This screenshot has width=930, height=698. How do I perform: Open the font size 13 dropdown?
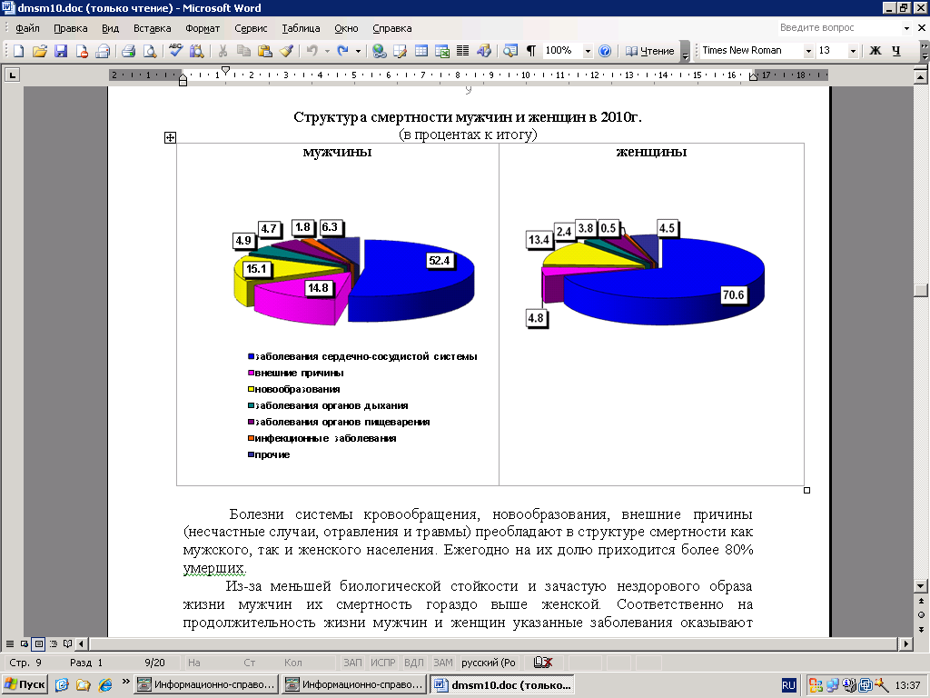[853, 51]
